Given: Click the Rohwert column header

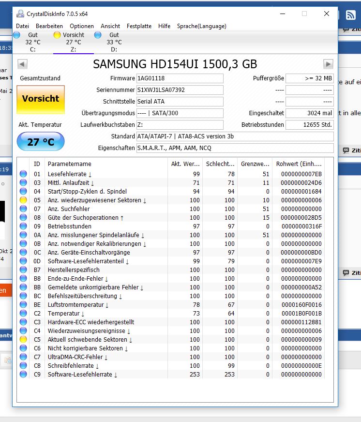Looking at the screenshot, I should click(299, 164).
